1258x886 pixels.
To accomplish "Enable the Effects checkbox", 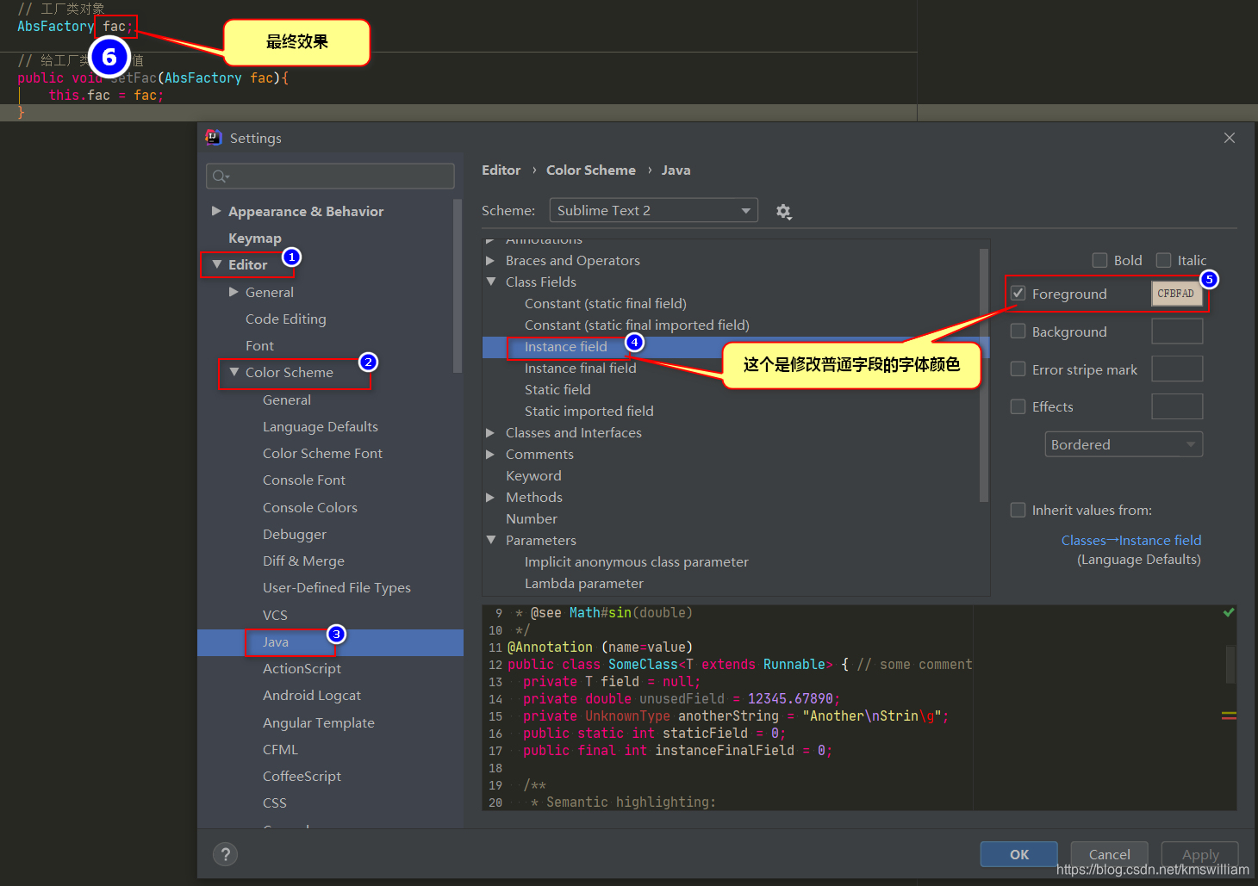I will point(1018,406).
